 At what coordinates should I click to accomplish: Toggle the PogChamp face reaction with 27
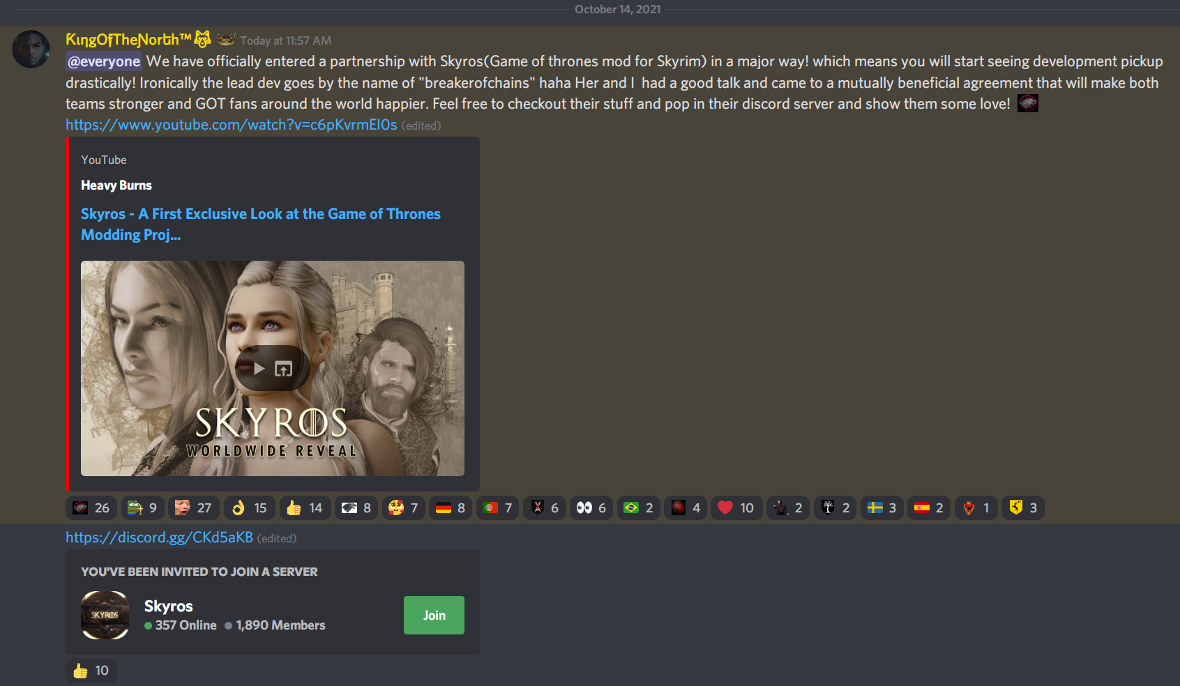pyautogui.click(x=193, y=508)
